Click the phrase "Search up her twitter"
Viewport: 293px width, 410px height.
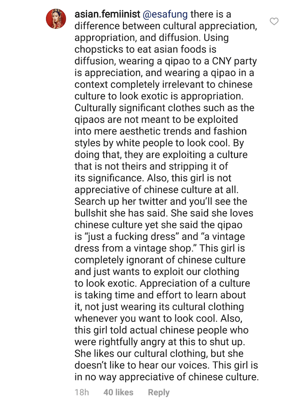tap(121, 202)
